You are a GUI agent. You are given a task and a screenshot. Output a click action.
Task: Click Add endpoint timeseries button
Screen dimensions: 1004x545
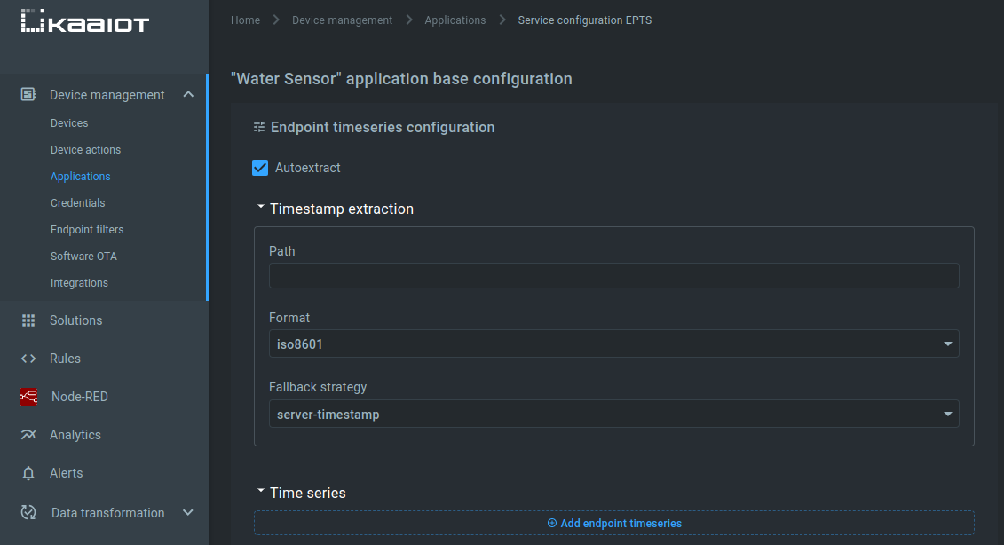(x=614, y=523)
